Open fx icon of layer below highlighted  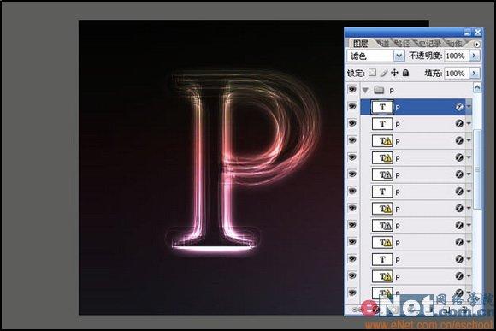coord(459,124)
